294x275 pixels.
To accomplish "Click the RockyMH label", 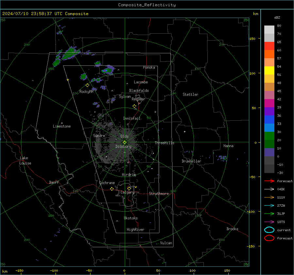I will pos(86,92).
